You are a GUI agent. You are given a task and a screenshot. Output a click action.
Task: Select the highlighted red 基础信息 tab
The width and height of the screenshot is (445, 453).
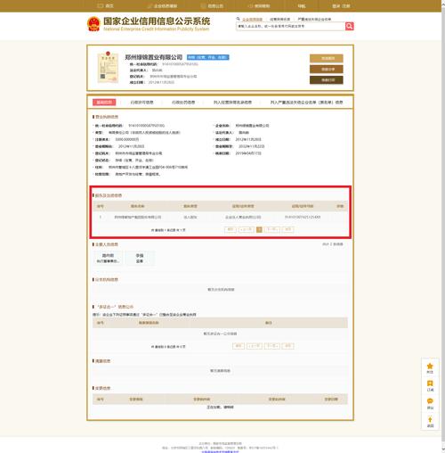point(104,103)
